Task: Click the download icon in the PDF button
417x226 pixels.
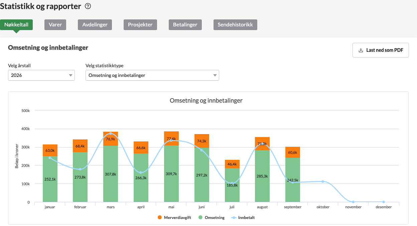Action: point(361,50)
